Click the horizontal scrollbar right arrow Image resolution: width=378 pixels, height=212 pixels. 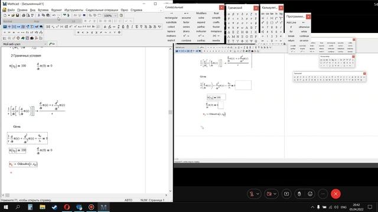(166, 195)
